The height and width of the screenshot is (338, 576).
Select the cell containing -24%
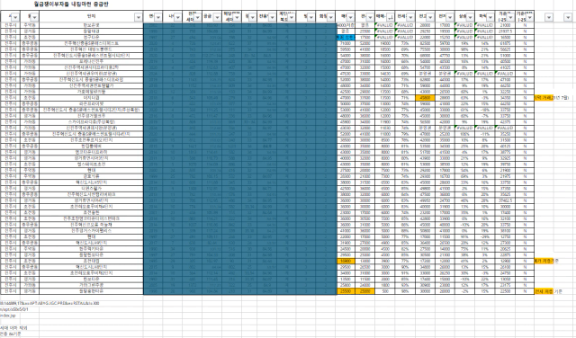coord(484,236)
